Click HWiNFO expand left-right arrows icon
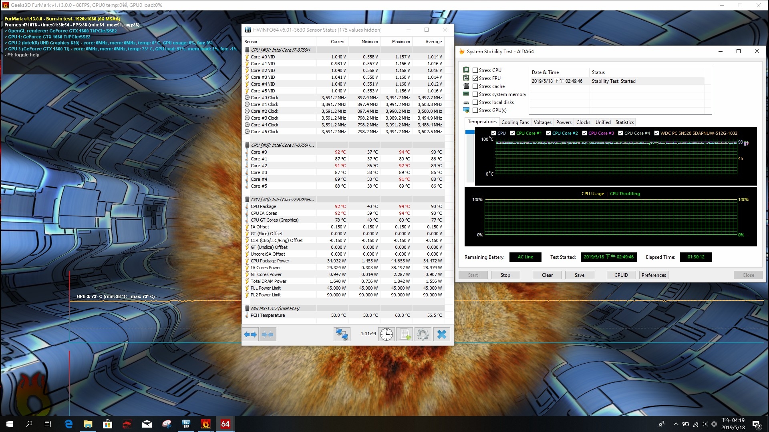769x432 pixels. point(250,334)
